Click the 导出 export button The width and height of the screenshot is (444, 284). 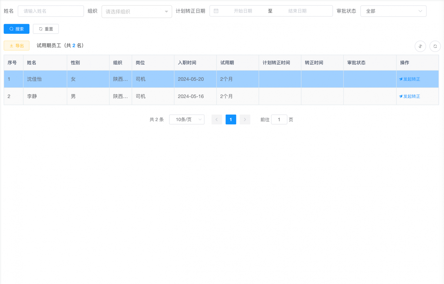click(17, 46)
